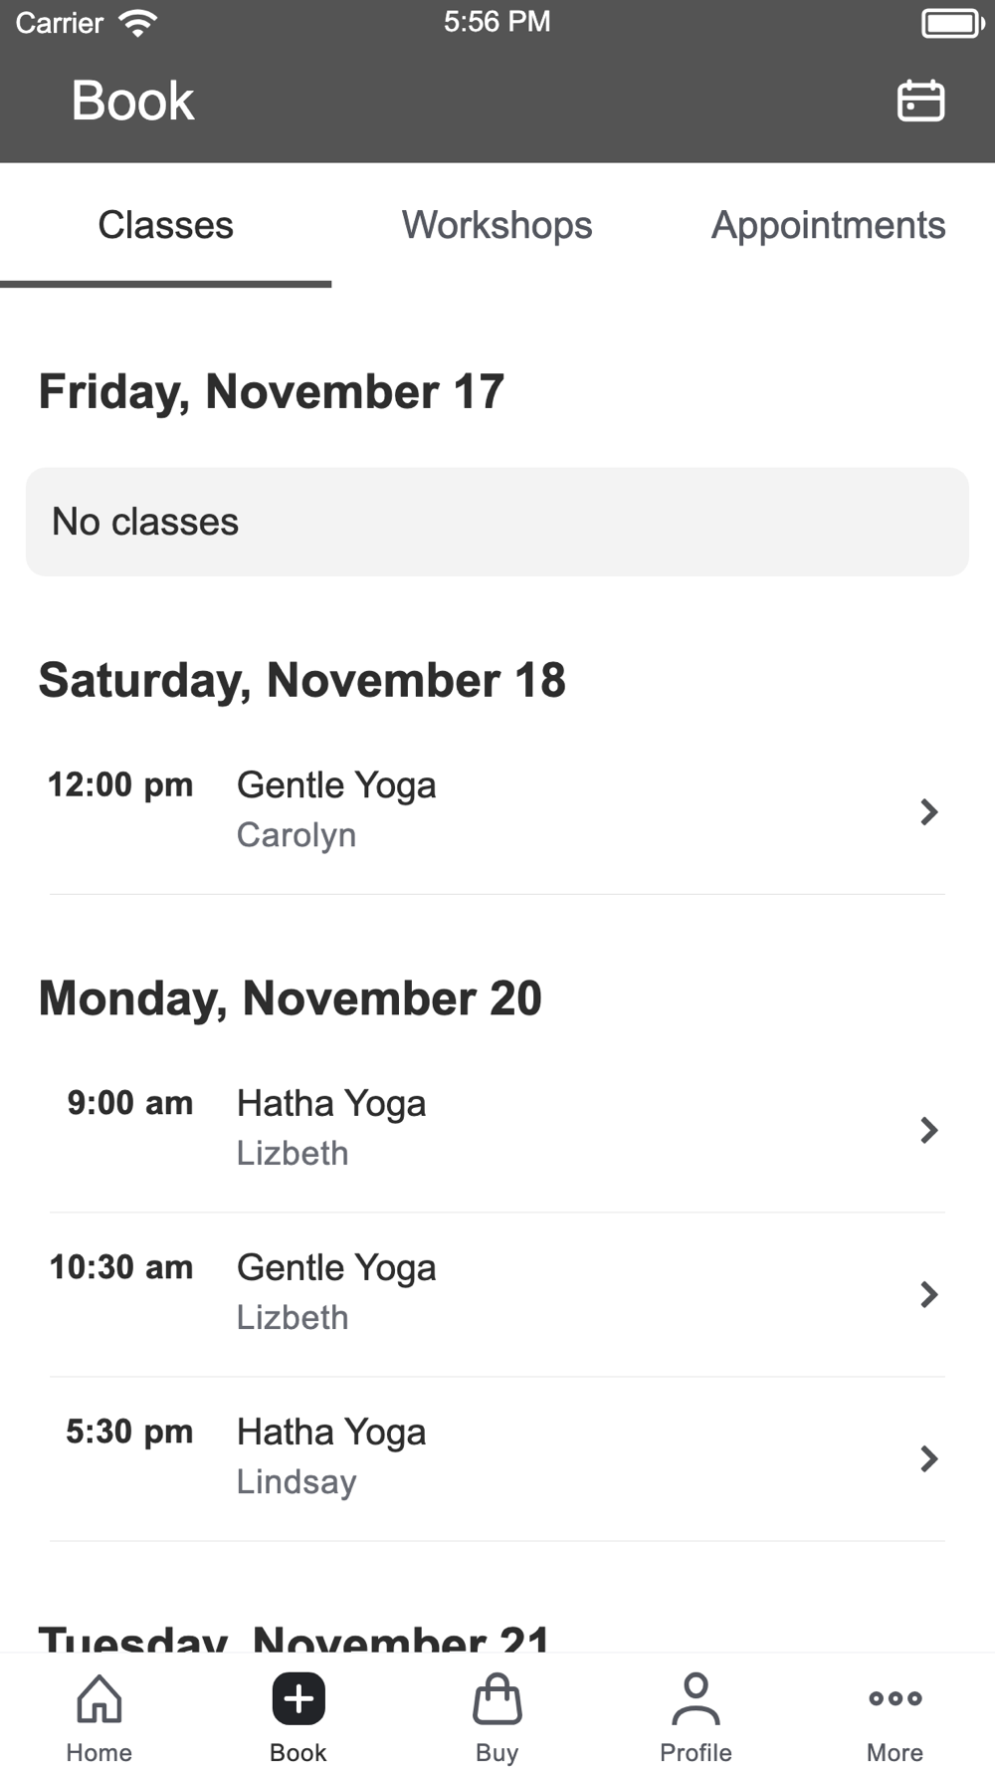Switch to the Workshops tab
The image size is (995, 1770).
[x=497, y=226]
